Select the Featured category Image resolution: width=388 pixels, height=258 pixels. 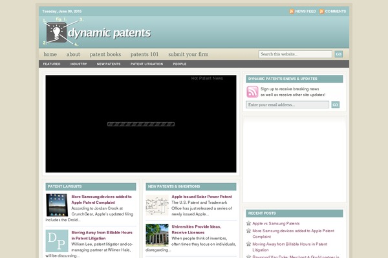52,64
